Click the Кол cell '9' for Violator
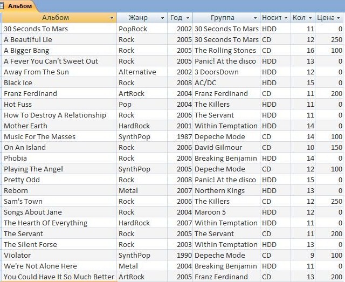Screen dimensions: 345x282 point(303,256)
